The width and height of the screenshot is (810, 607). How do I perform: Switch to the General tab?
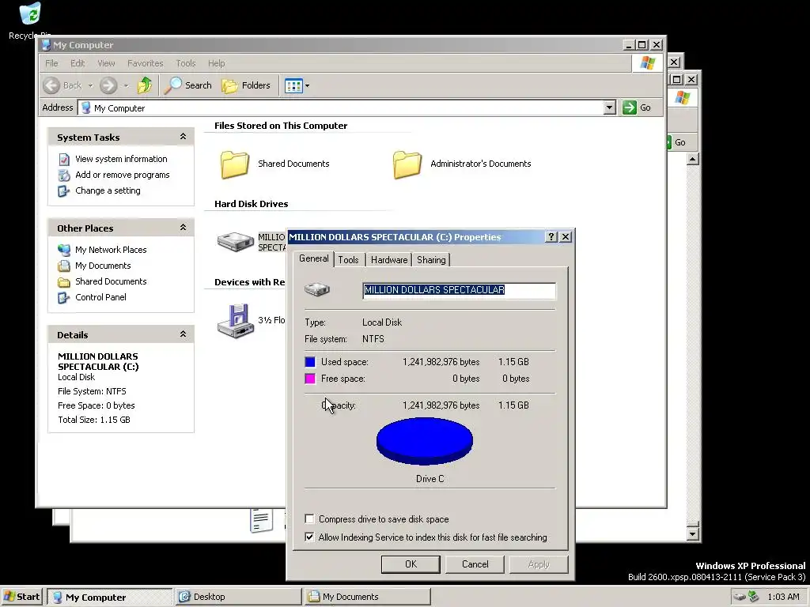click(x=313, y=258)
